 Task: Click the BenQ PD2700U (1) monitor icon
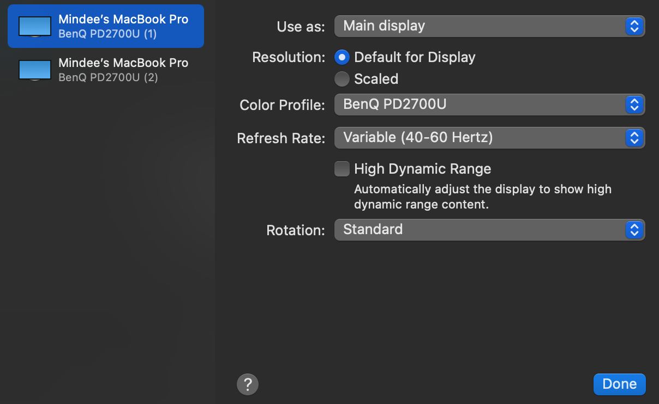click(35, 26)
